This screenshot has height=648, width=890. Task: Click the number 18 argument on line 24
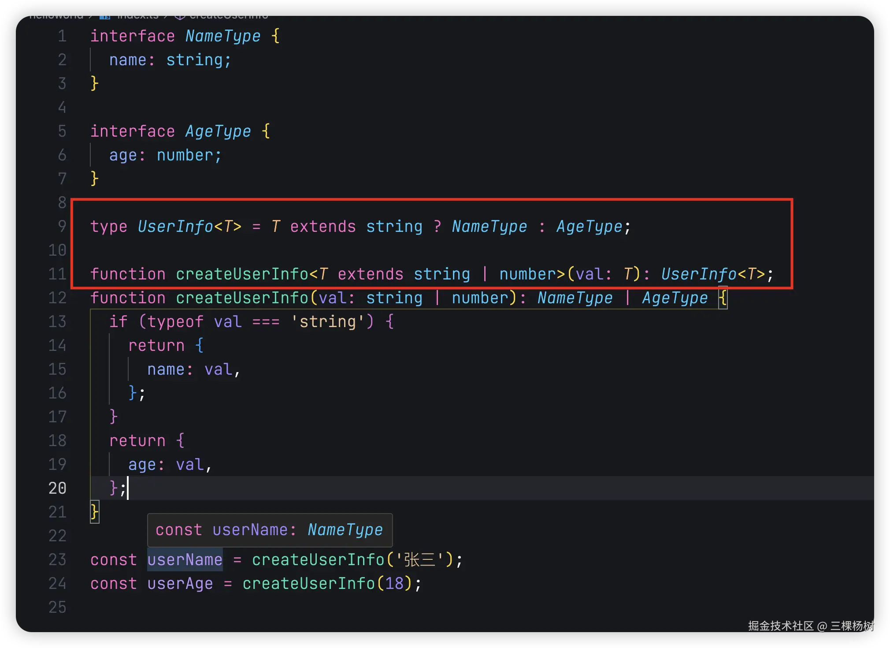point(394,583)
